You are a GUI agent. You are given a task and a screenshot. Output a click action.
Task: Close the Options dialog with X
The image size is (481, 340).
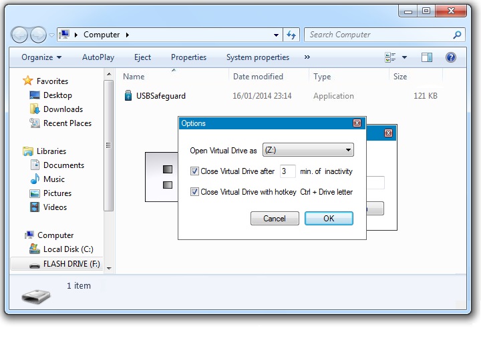click(x=357, y=123)
